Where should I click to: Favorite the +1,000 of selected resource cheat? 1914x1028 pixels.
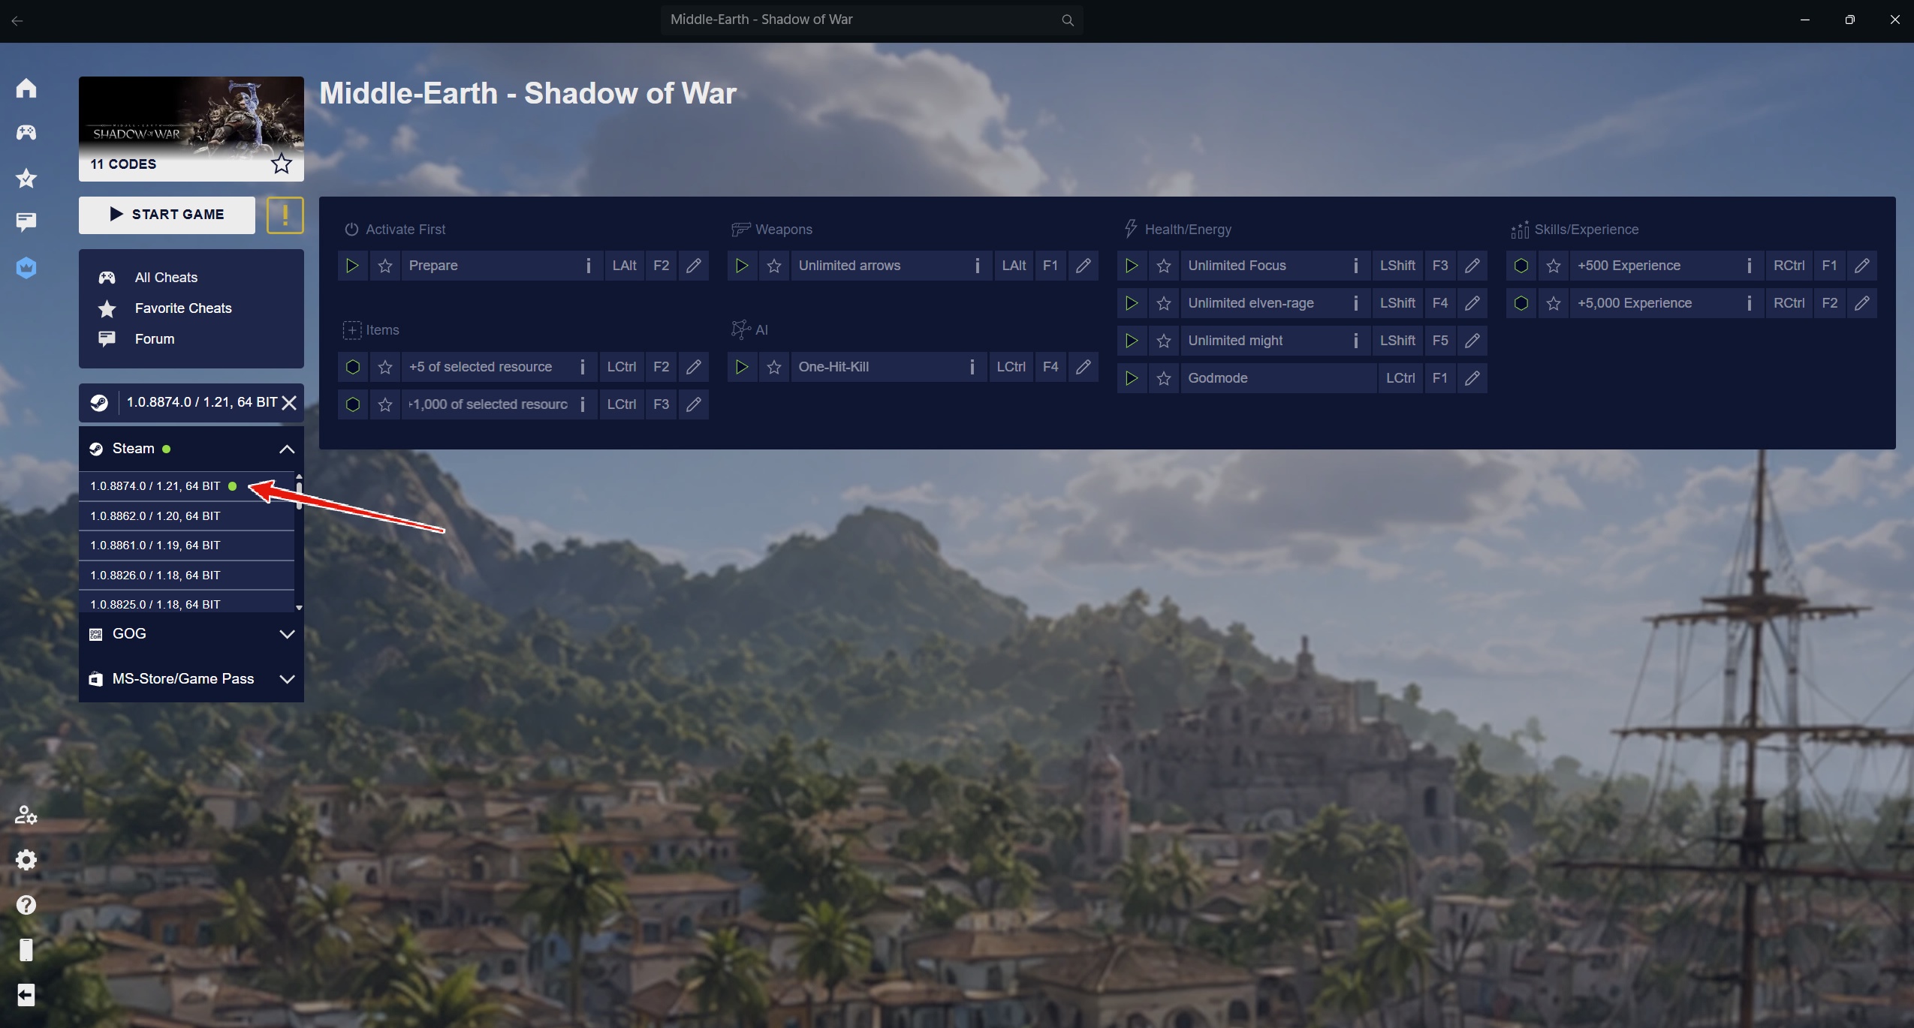click(385, 404)
